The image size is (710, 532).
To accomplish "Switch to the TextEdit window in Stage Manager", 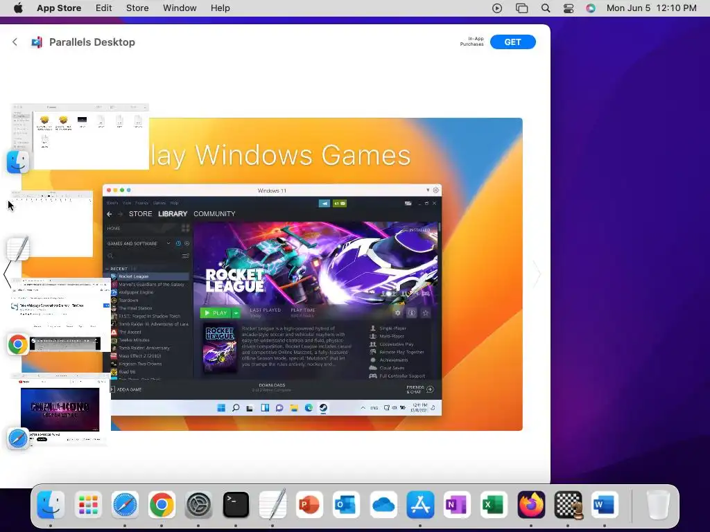I will point(51,225).
